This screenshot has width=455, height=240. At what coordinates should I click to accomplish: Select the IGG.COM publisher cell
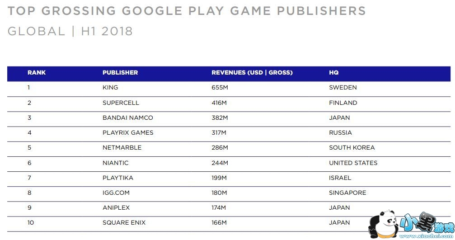point(116,193)
